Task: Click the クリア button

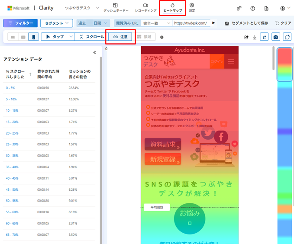Action: pos(283,23)
